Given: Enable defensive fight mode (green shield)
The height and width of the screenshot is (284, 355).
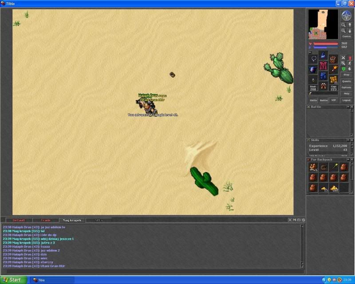Looking at the screenshot, I should (343, 69).
